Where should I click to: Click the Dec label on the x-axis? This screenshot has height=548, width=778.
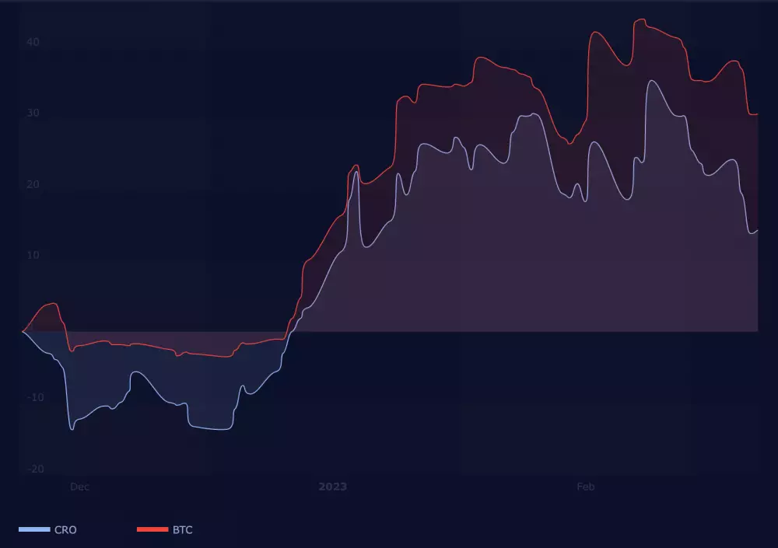79,487
